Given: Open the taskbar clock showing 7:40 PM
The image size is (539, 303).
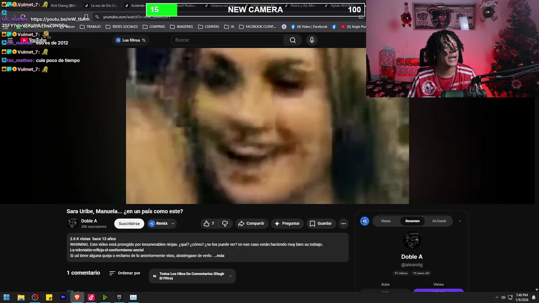Looking at the screenshot, I should (522, 297).
